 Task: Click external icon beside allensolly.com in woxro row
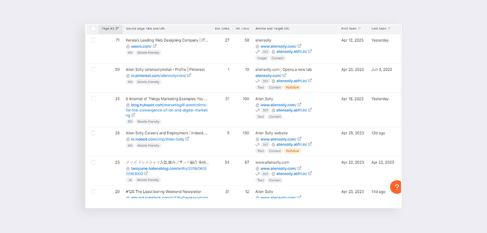pyautogui.click(x=300, y=46)
